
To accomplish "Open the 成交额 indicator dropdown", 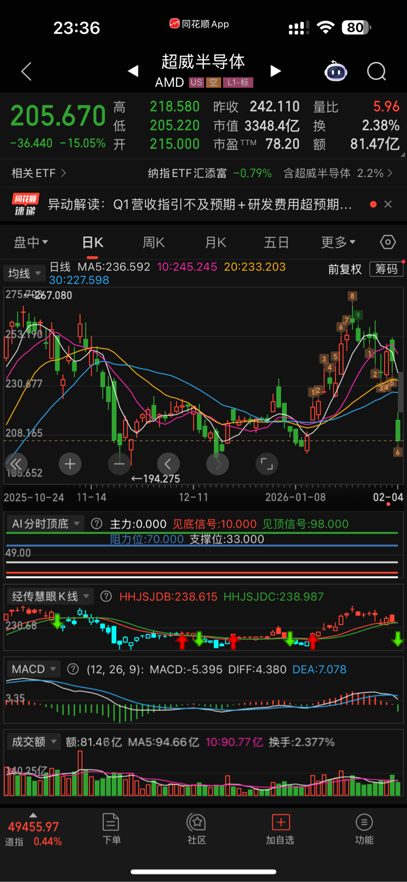I will [34, 742].
